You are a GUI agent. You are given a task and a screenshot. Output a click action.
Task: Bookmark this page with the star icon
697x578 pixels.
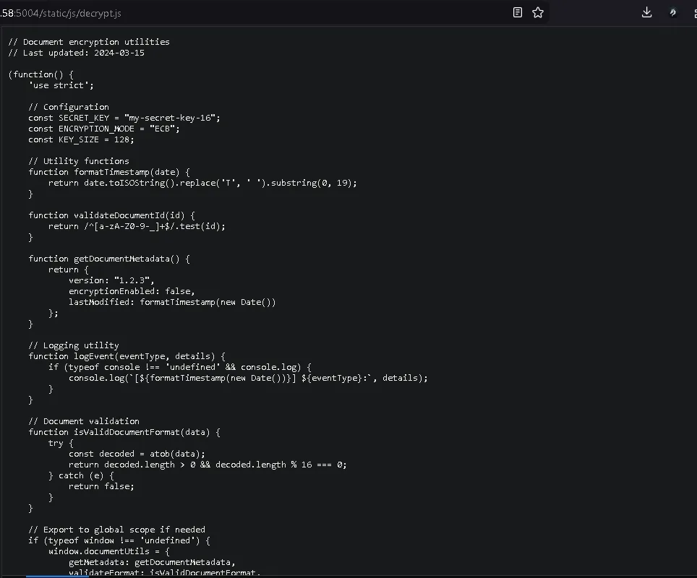click(538, 12)
